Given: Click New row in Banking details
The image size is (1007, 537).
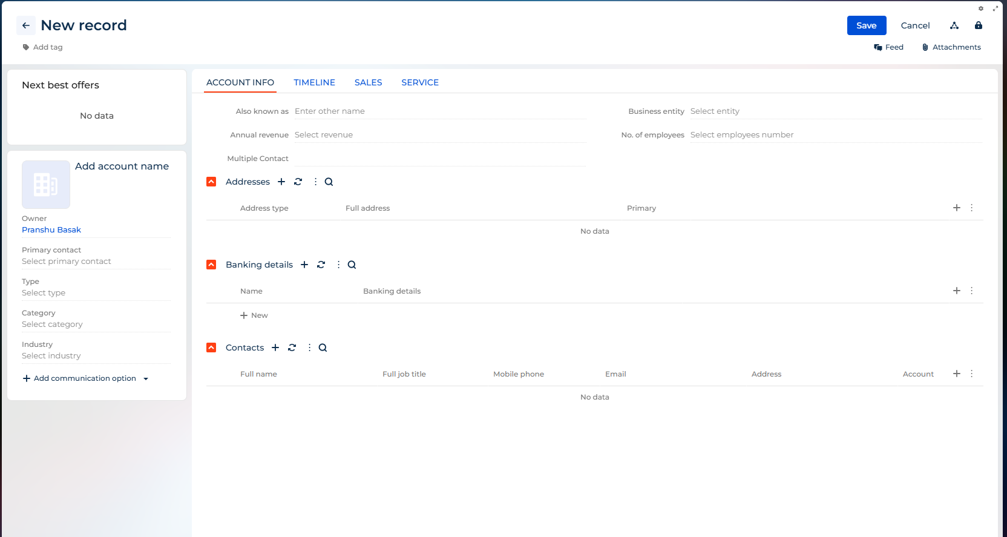Looking at the screenshot, I should (x=254, y=315).
